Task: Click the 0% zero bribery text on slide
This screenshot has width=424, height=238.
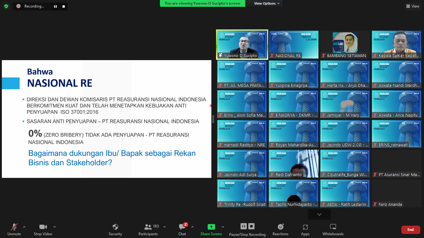Action: point(109,137)
